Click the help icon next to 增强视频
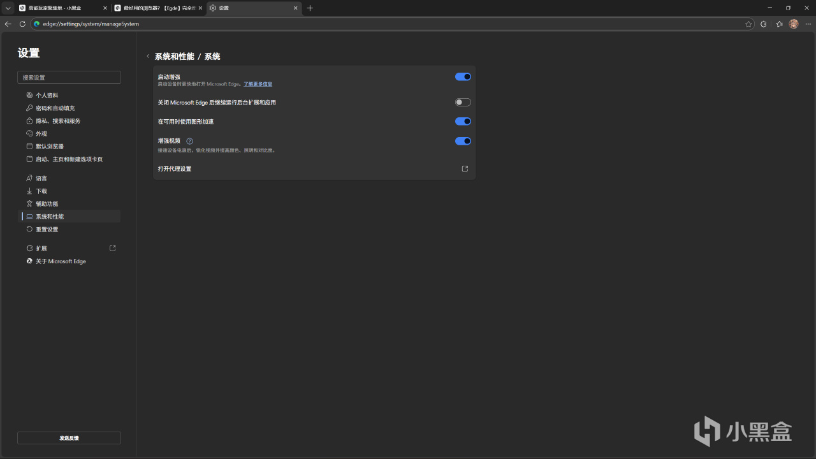The image size is (816, 459). (189, 141)
